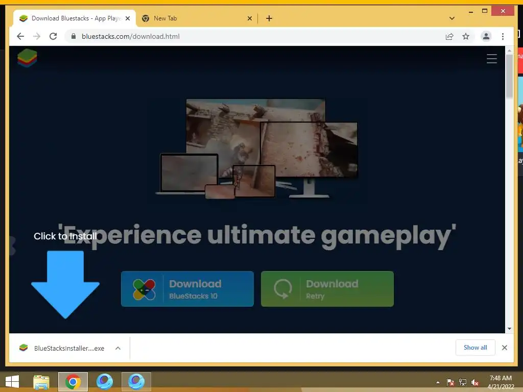523x392 pixels.
Task: Click the network status tray icon
Action: pyautogui.click(x=463, y=382)
